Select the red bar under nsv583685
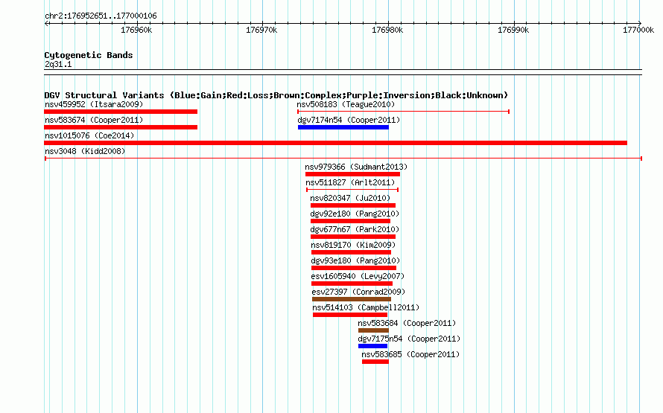Screen dimensions: 663x413 coord(375,362)
